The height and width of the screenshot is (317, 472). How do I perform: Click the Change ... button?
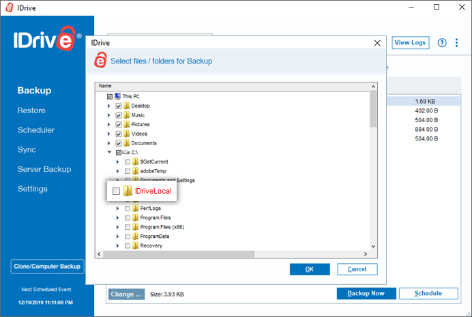point(126,294)
